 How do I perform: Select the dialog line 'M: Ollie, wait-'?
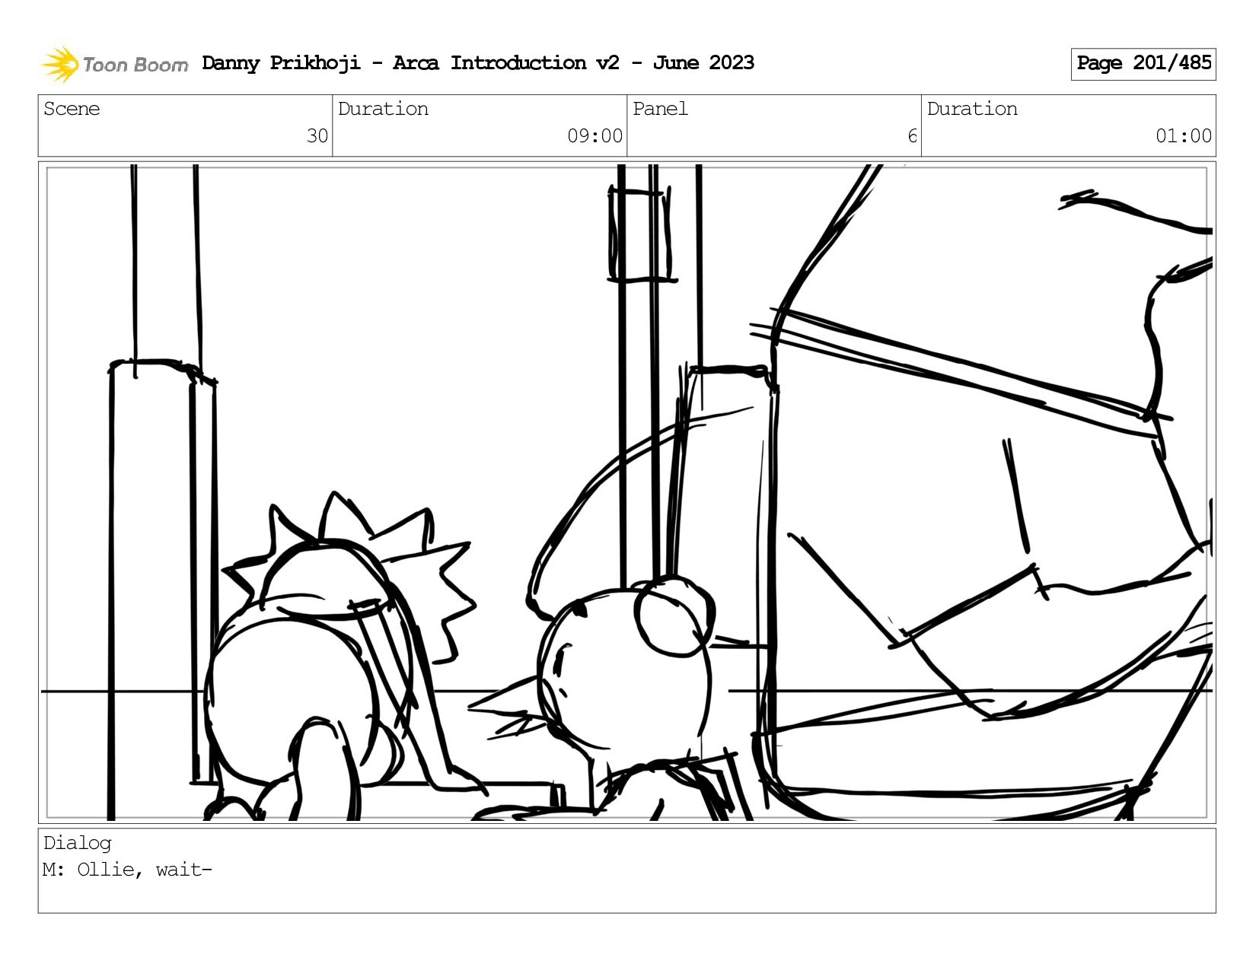127,870
